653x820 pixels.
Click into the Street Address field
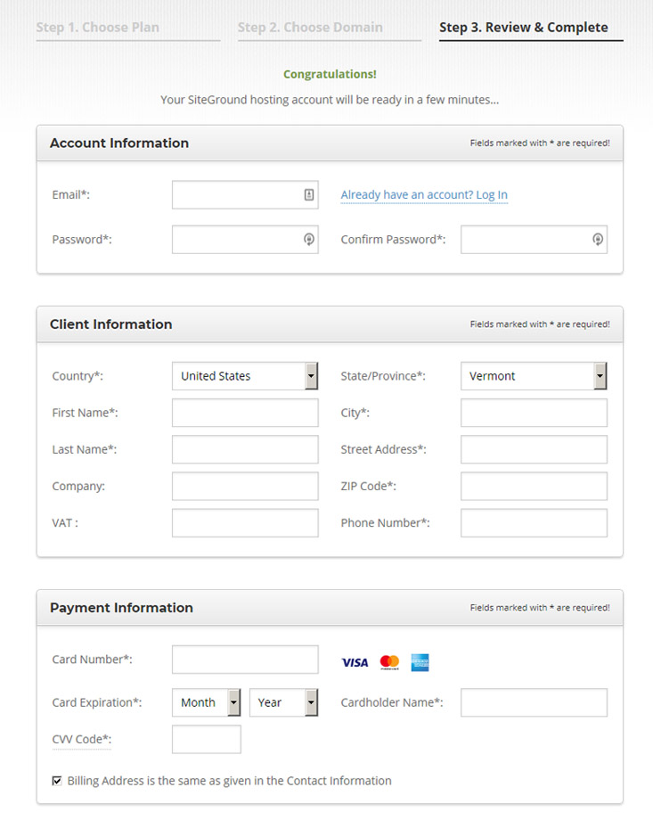pos(534,449)
